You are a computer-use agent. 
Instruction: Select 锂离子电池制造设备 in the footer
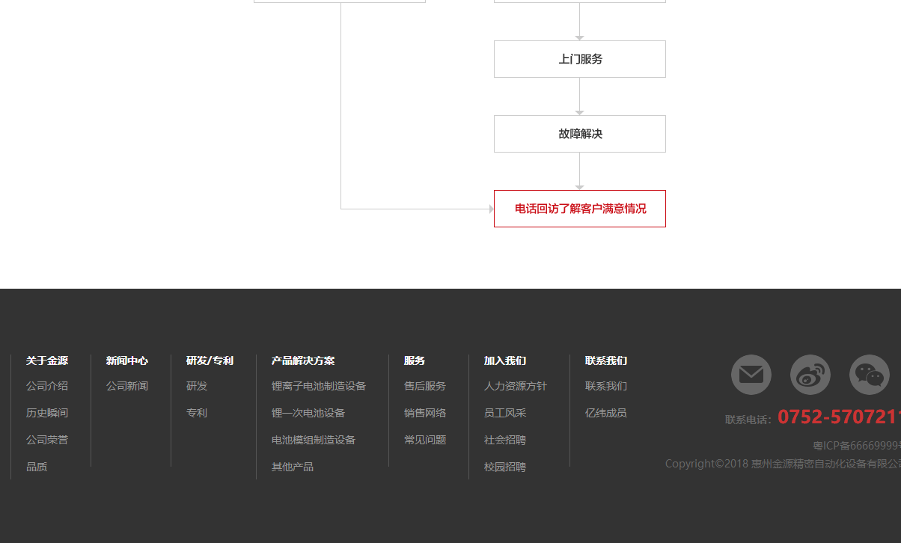pyautogui.click(x=319, y=386)
